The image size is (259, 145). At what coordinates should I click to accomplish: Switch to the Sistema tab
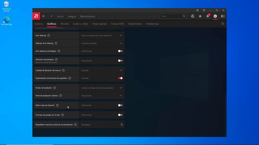39,24
